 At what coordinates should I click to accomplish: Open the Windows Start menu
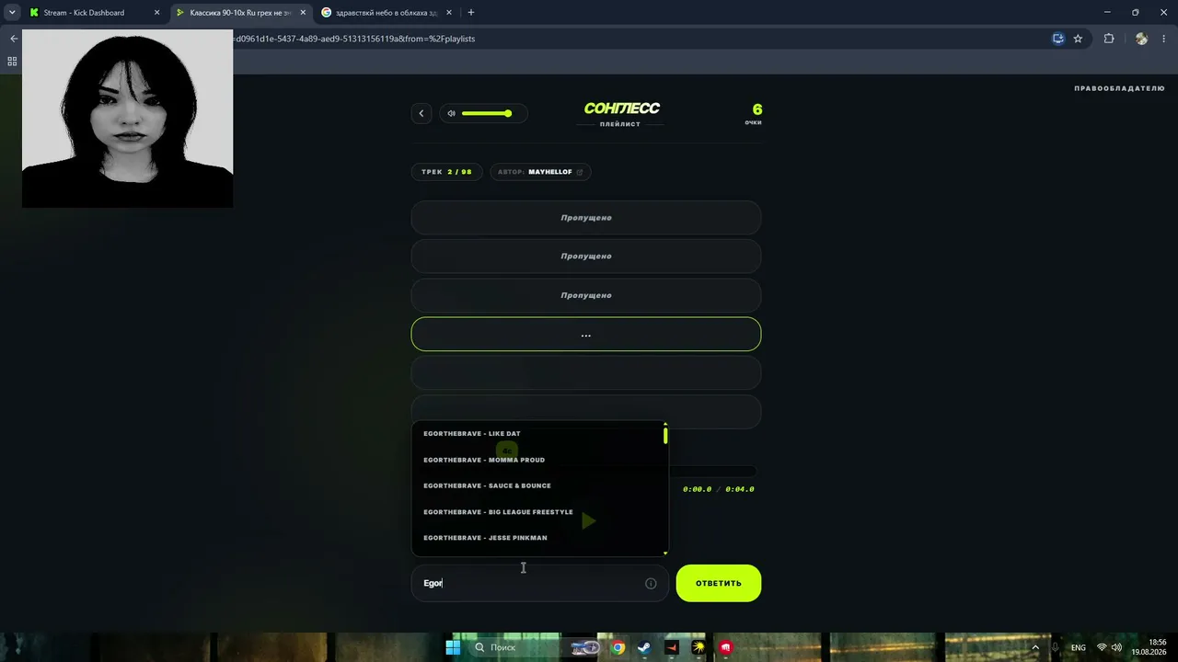coord(453,647)
